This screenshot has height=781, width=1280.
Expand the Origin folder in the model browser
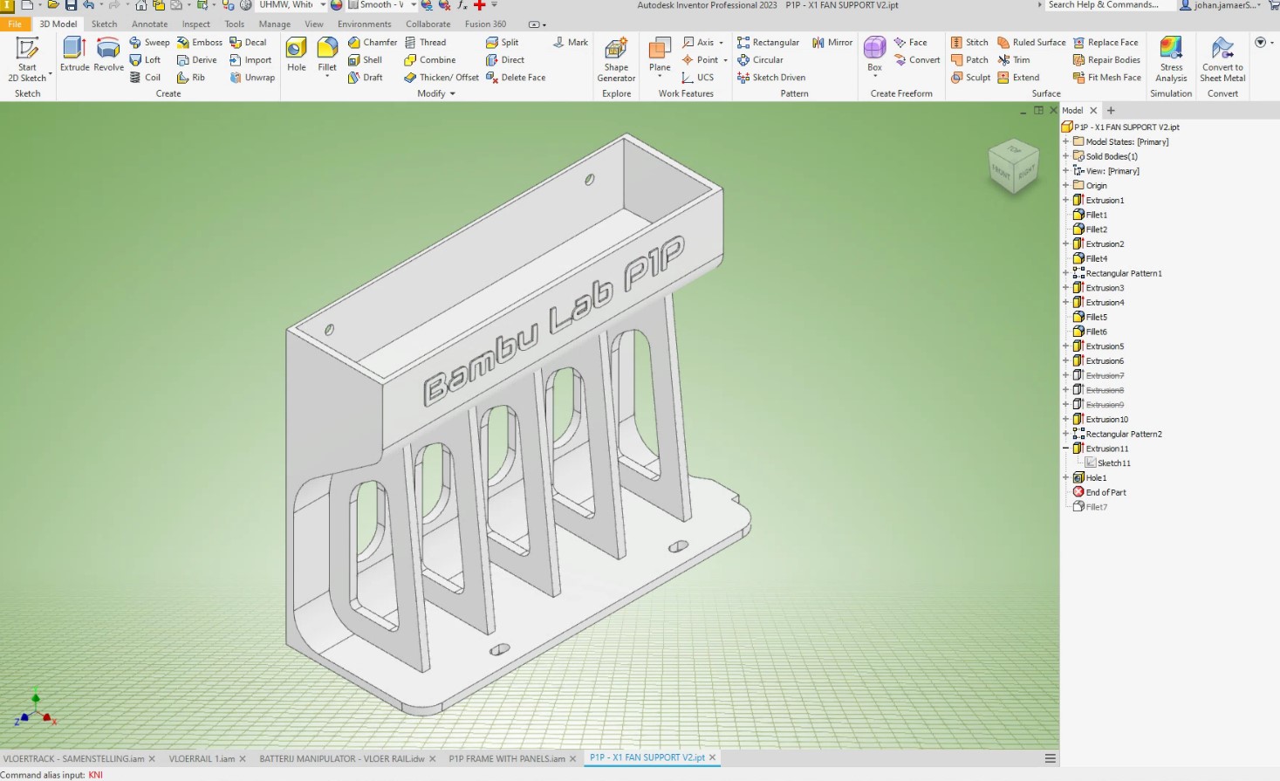(x=1065, y=185)
